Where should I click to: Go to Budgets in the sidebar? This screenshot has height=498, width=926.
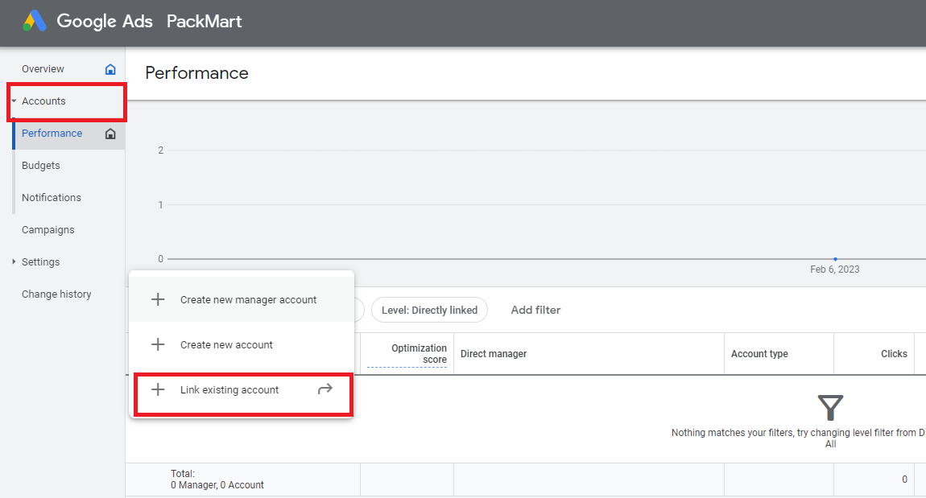pyautogui.click(x=41, y=165)
